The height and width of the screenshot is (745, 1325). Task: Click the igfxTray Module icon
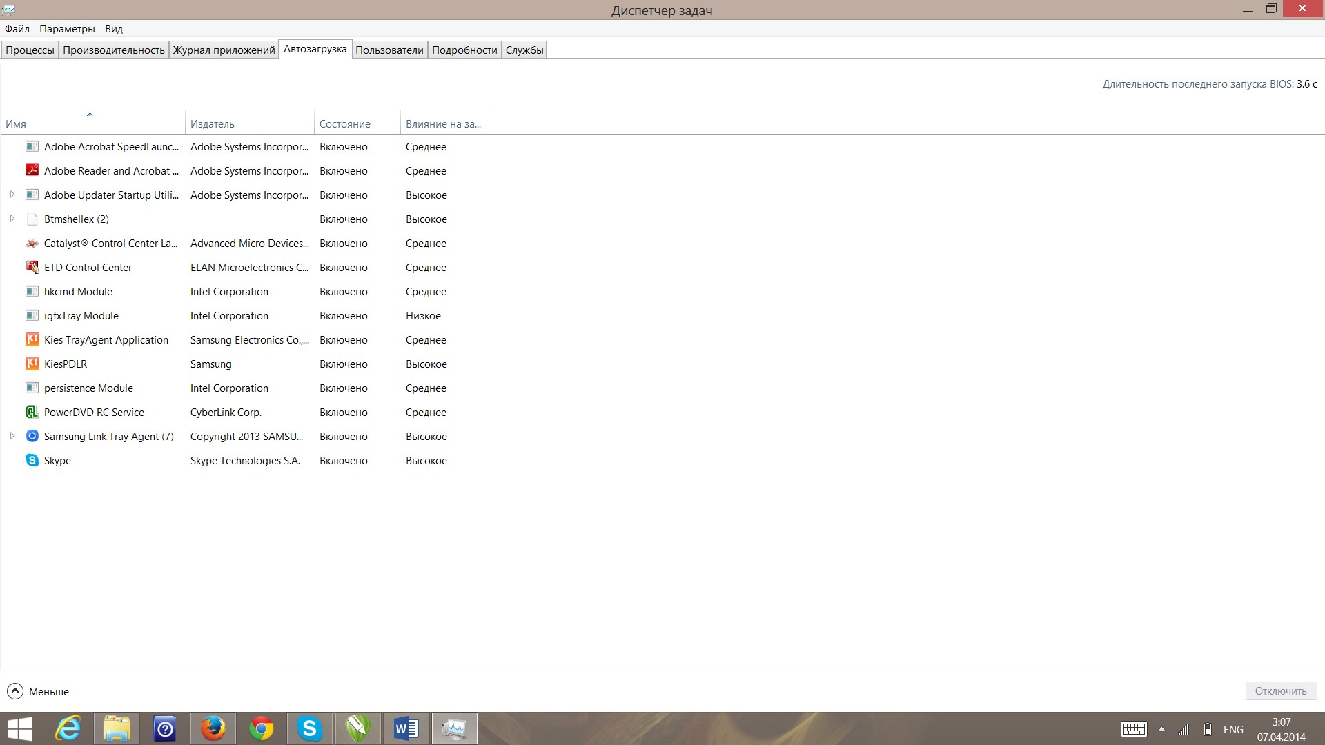pyautogui.click(x=32, y=315)
